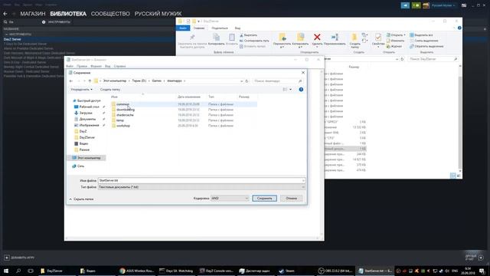490x276 pixels.
Task: Click the back arrow in the save dialog
Action: pos(71,81)
